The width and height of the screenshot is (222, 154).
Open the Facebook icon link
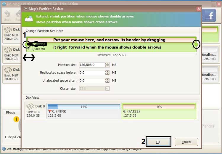point(209,16)
